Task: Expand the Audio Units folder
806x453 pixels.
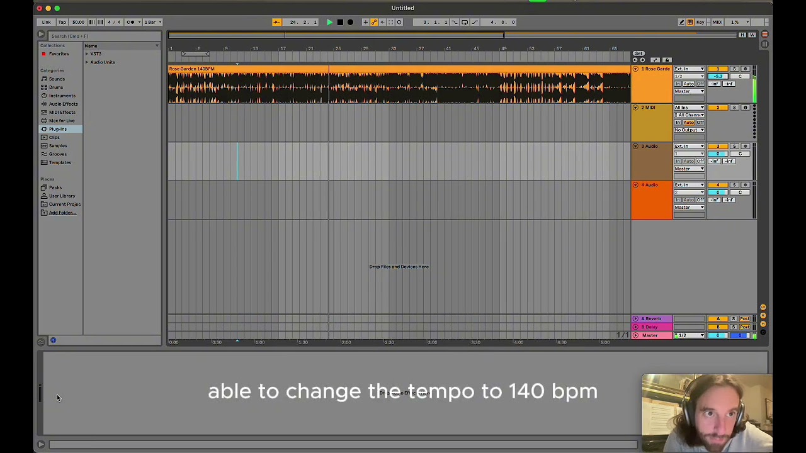Action: point(87,62)
